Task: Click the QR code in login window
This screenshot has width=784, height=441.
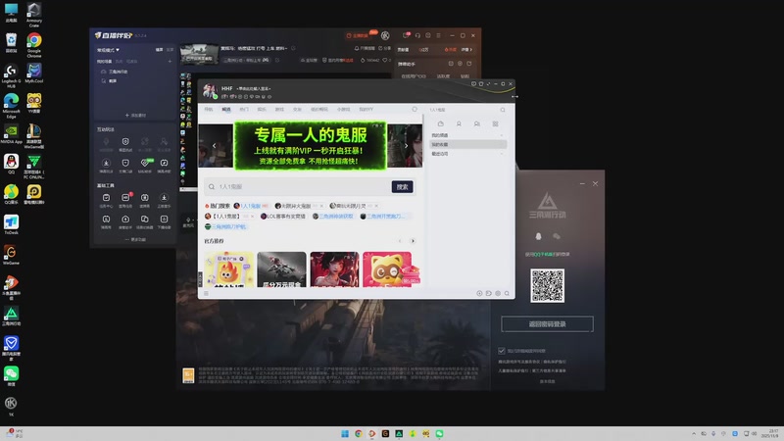Action: 548,285
